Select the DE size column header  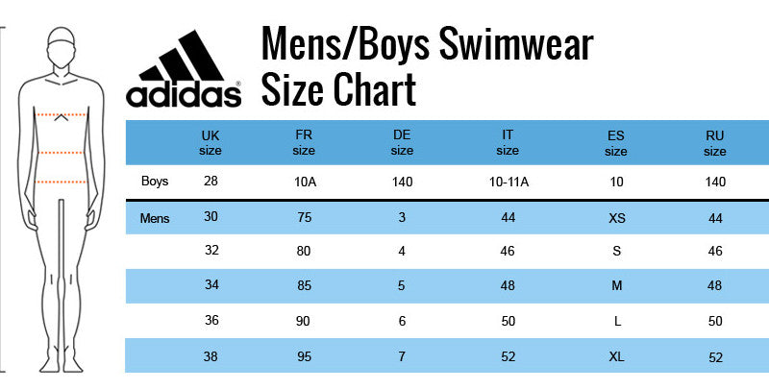coord(402,142)
